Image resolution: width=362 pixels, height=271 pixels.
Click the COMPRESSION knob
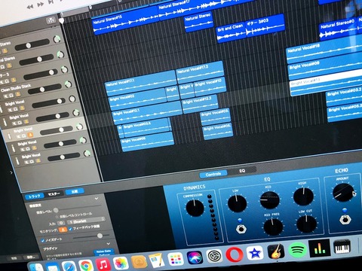[x=195, y=208]
